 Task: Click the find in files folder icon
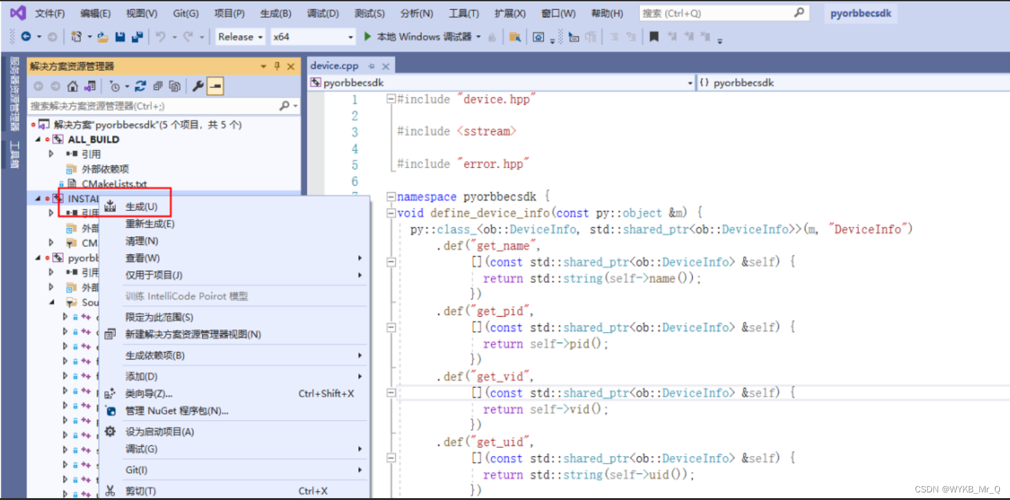coord(515,37)
